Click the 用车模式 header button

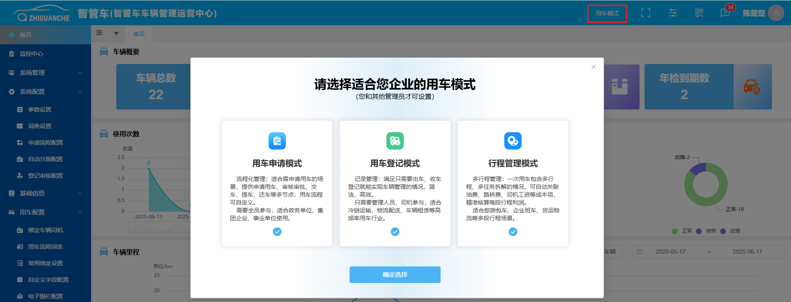click(607, 14)
